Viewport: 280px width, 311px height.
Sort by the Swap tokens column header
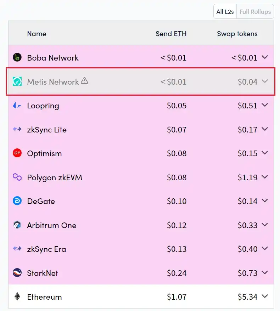click(x=237, y=34)
